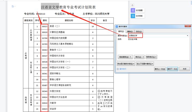Expand the 高级搜索(M) options
Viewport: 192px width, 112px height.
(125, 57)
